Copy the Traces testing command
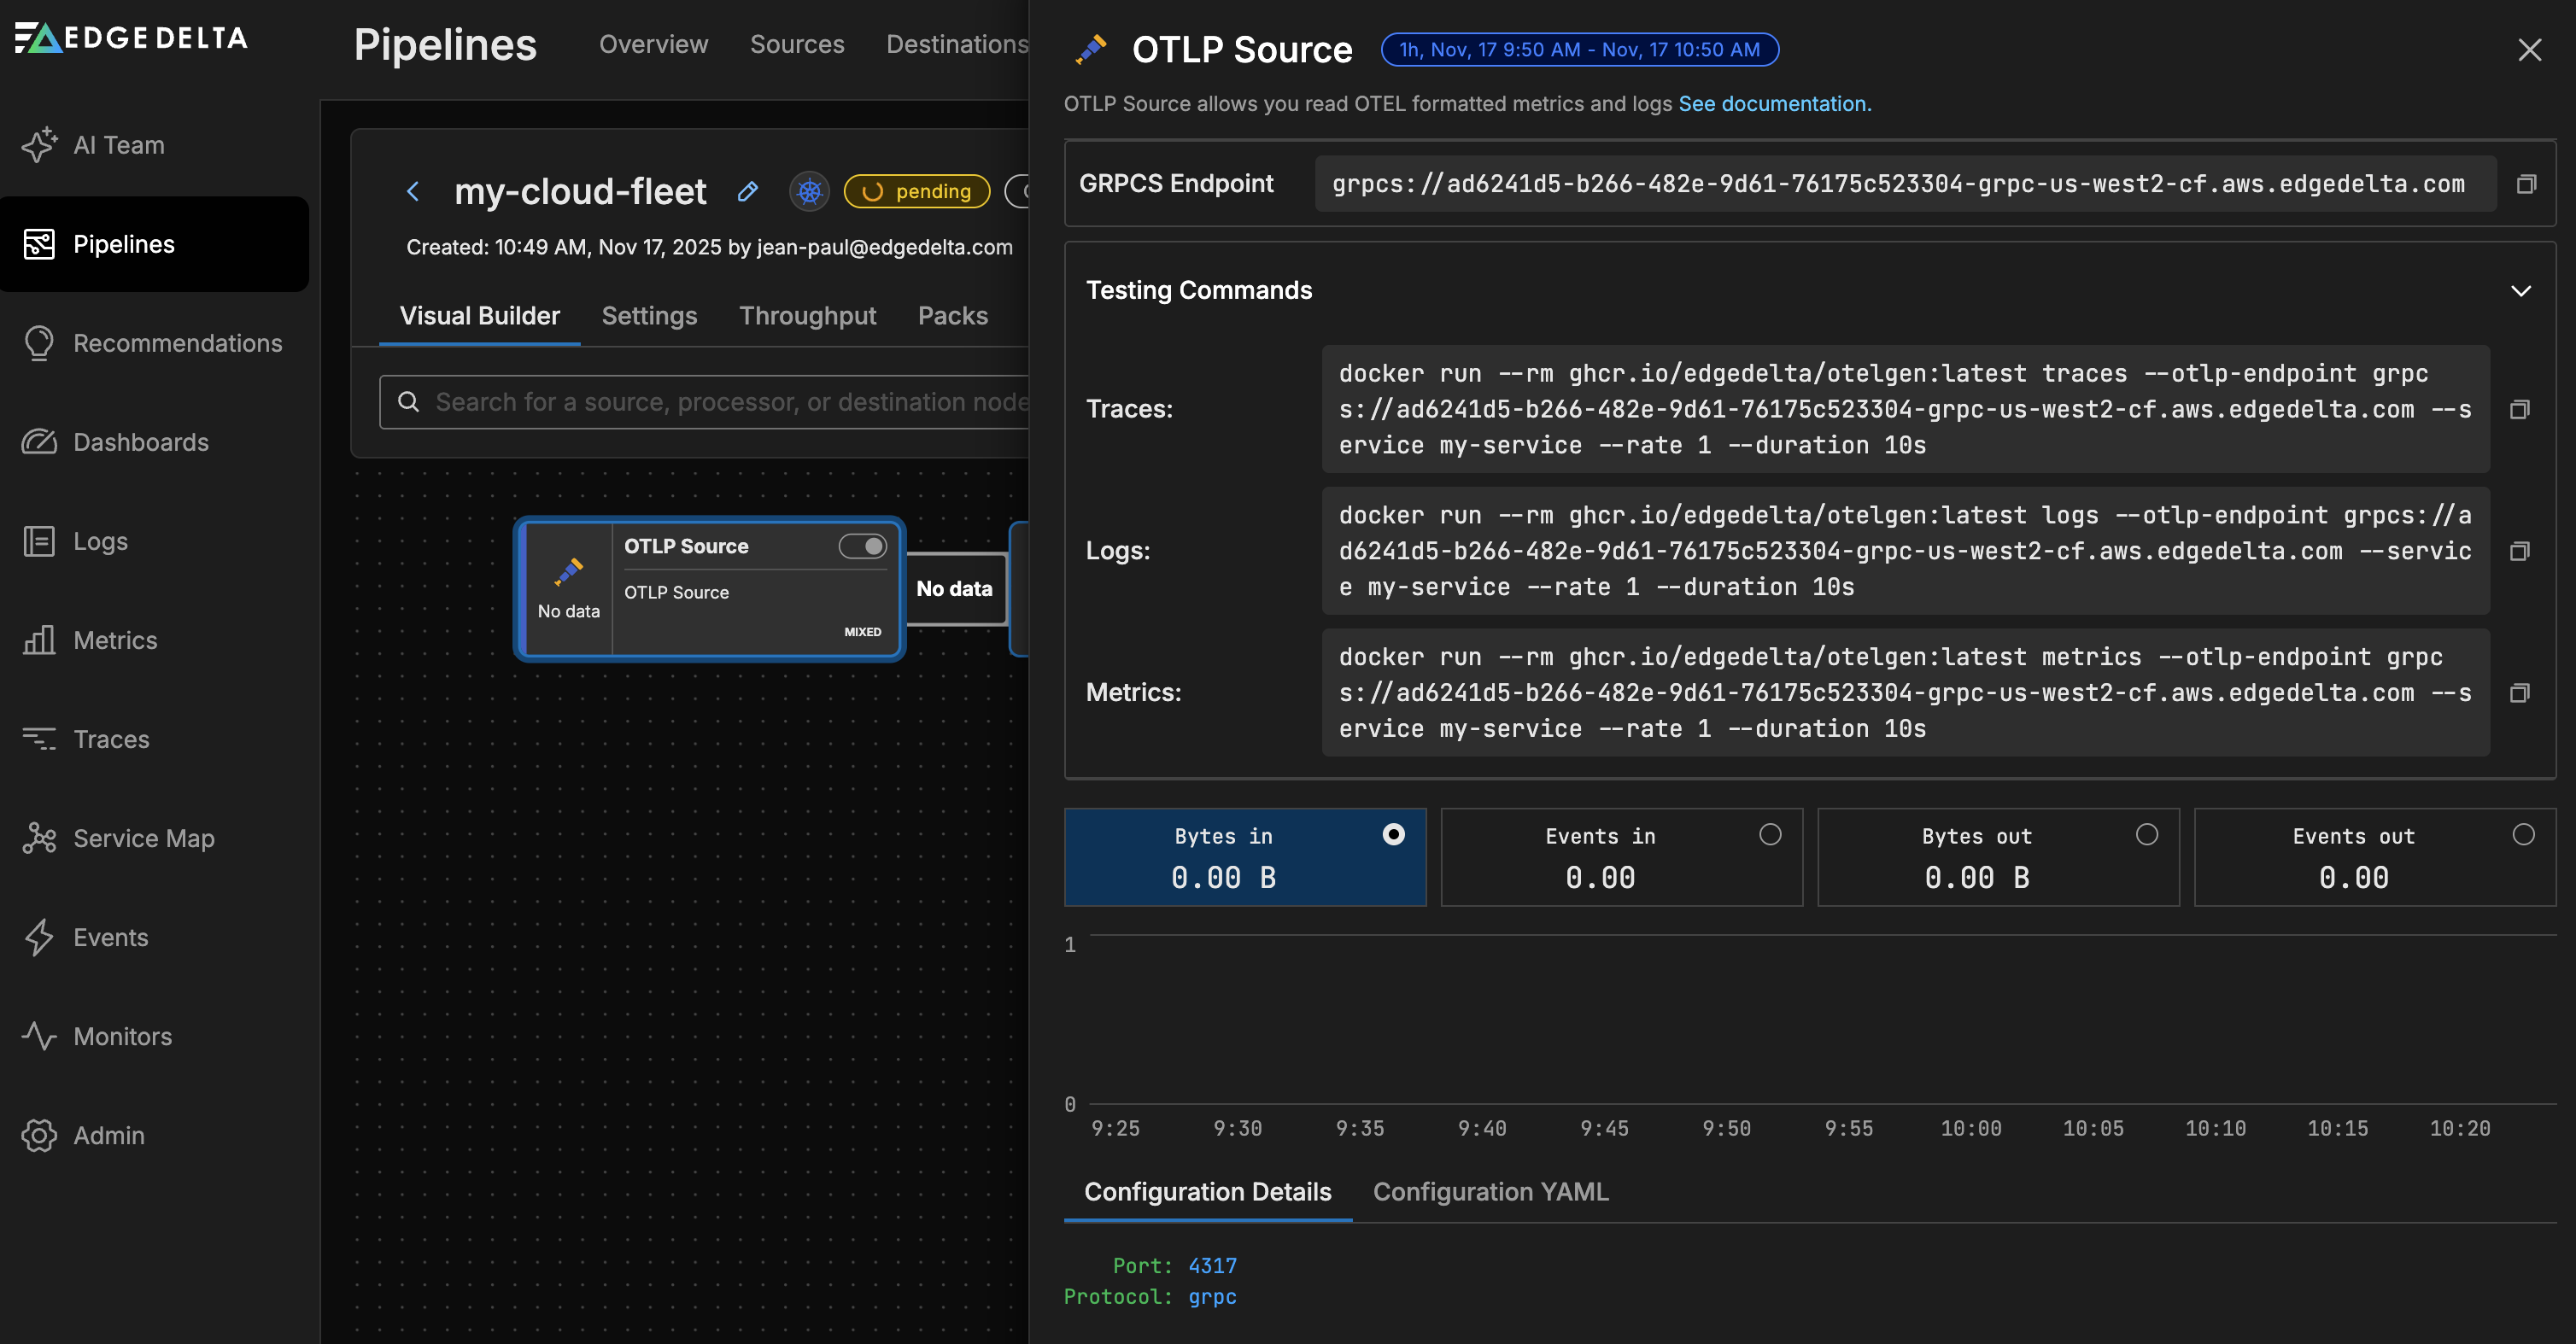The width and height of the screenshot is (2576, 1344). click(2519, 410)
